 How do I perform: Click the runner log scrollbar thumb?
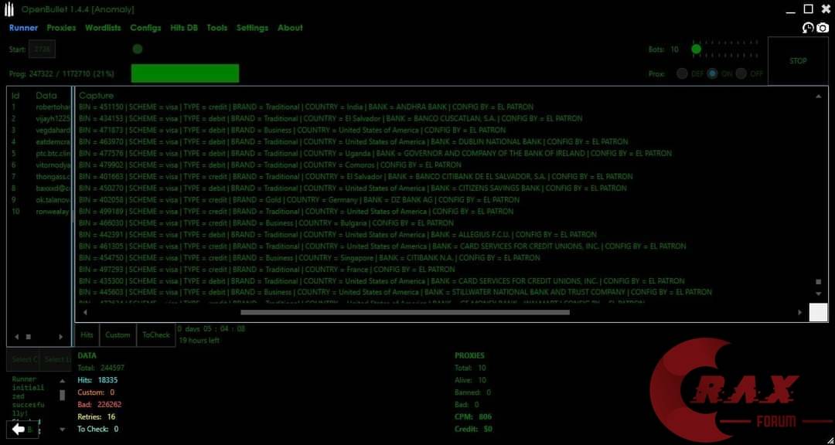63,395
